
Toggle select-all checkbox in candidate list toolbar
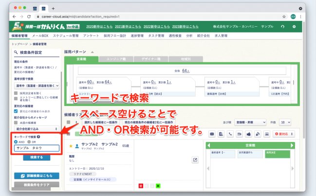pos(69,122)
